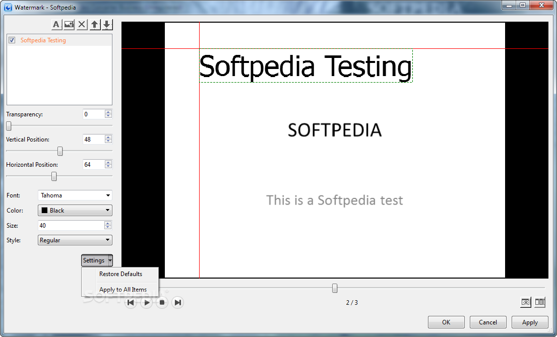557x337 pixels.
Task: Stop the preview playback
Action: pos(162,303)
